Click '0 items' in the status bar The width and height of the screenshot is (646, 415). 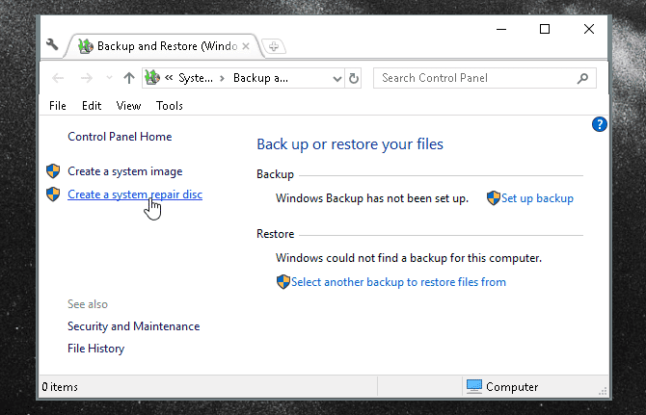(x=60, y=387)
